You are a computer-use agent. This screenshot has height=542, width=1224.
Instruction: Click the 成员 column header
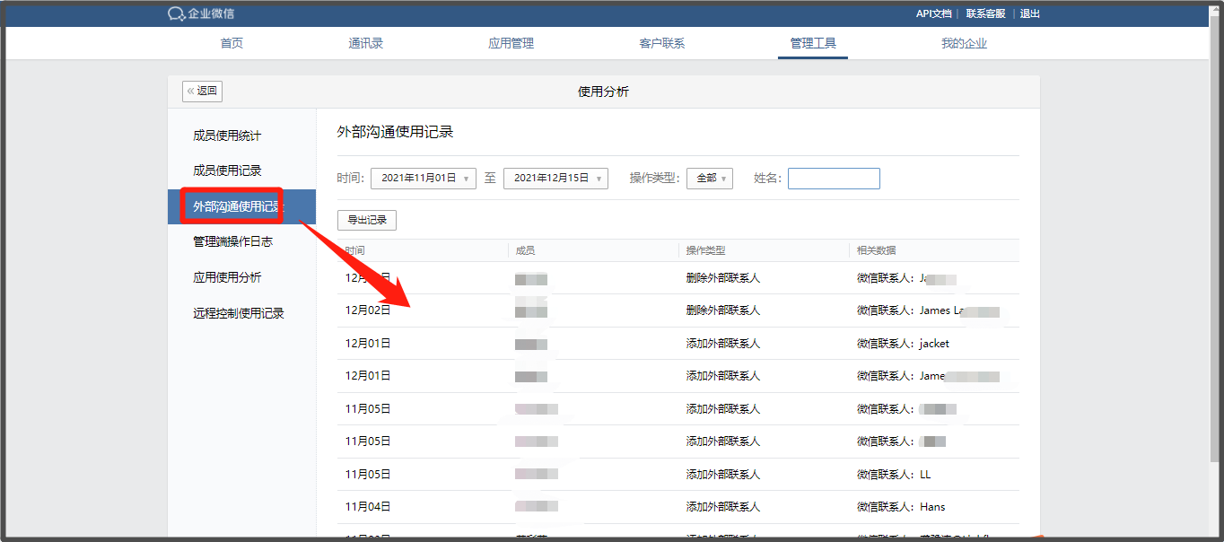click(x=526, y=250)
